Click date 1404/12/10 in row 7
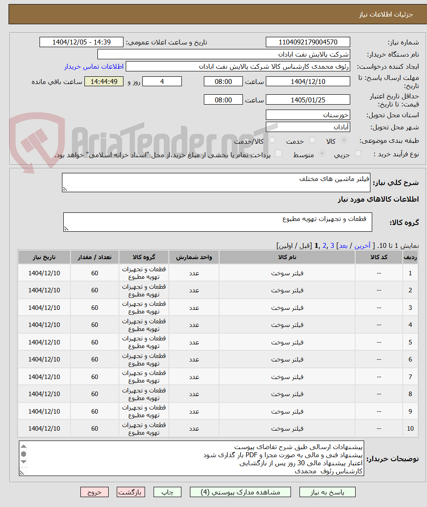The height and width of the screenshot is (507, 427). pyautogui.click(x=44, y=377)
